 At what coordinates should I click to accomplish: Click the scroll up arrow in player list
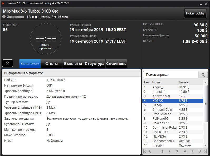click(206, 83)
